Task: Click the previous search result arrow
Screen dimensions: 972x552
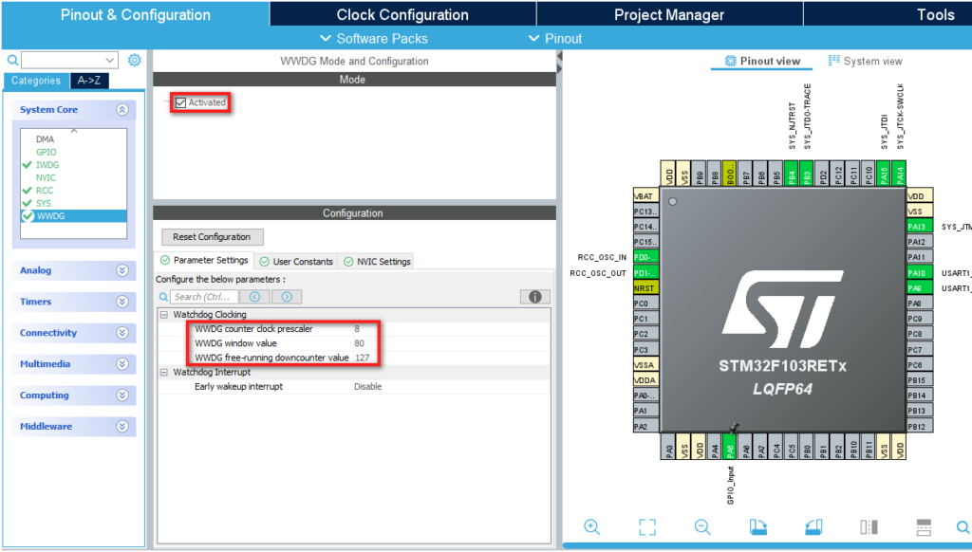Action: tap(254, 297)
